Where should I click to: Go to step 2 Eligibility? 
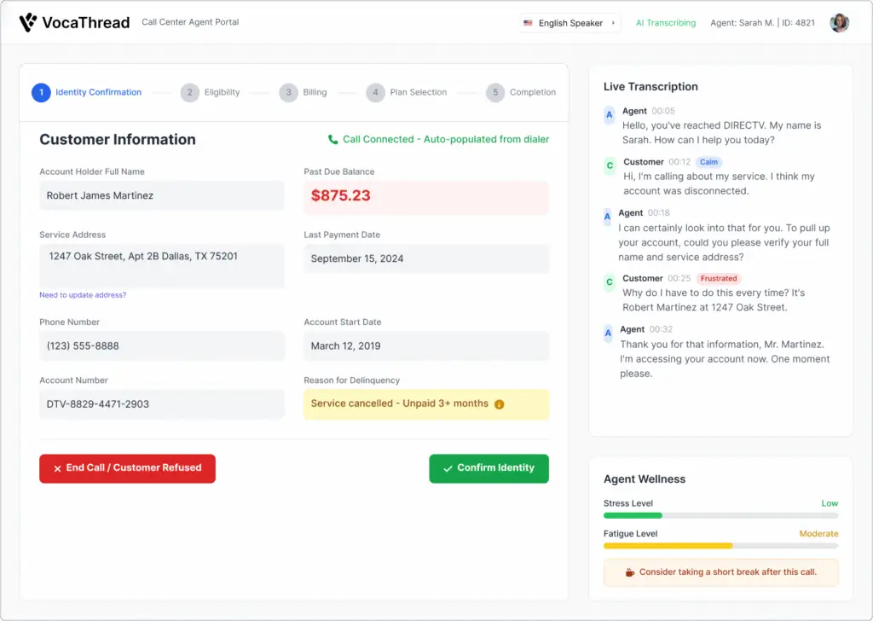[210, 92]
